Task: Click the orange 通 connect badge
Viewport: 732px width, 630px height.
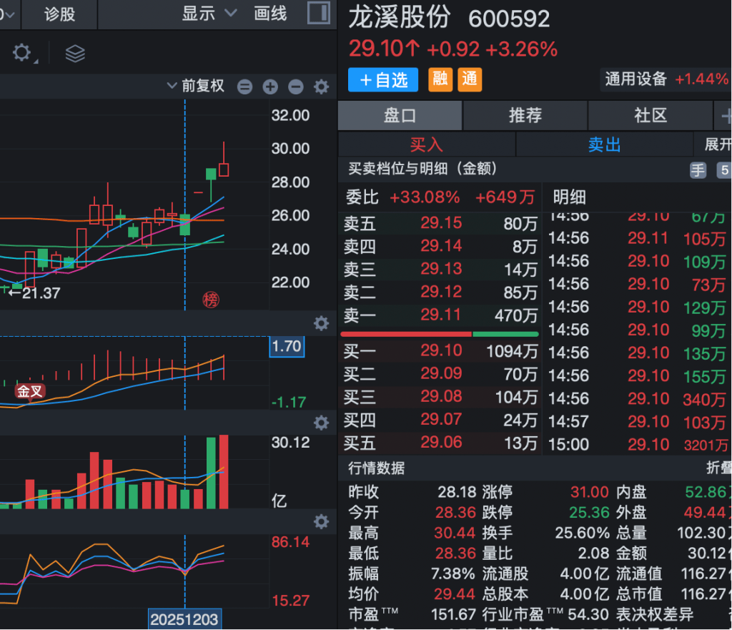Action: pyautogui.click(x=470, y=79)
